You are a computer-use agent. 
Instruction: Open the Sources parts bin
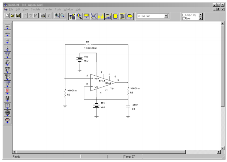7,26
